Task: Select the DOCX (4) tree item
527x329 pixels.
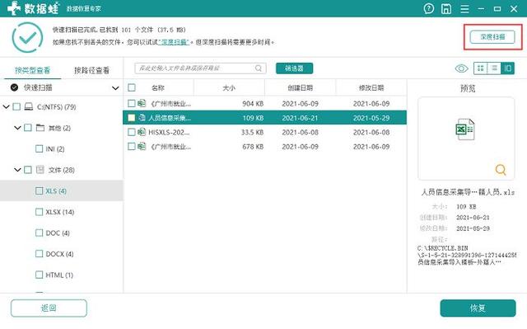Action: [59, 254]
